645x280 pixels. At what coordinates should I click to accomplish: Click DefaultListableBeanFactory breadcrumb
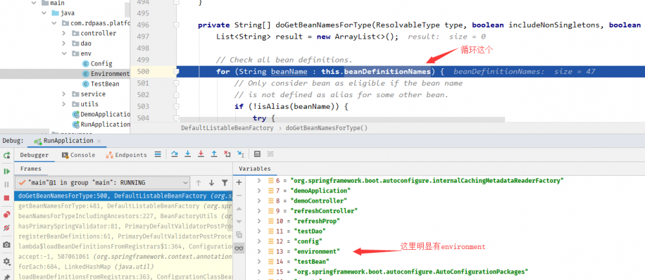pos(227,127)
